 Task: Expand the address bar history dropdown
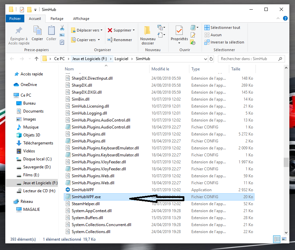pos(206,59)
